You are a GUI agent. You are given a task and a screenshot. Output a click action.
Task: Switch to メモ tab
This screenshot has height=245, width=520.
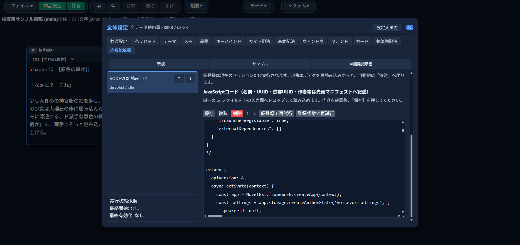coord(188,41)
